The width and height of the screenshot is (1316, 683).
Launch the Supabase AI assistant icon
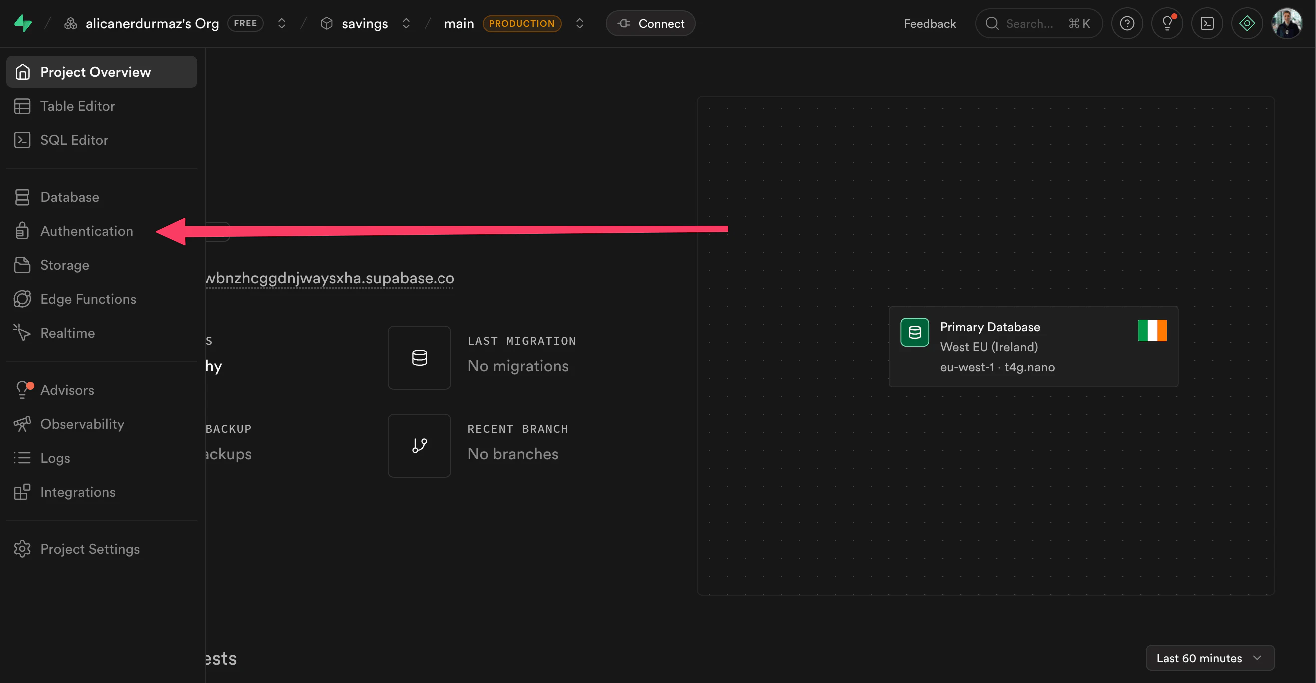tap(1247, 23)
